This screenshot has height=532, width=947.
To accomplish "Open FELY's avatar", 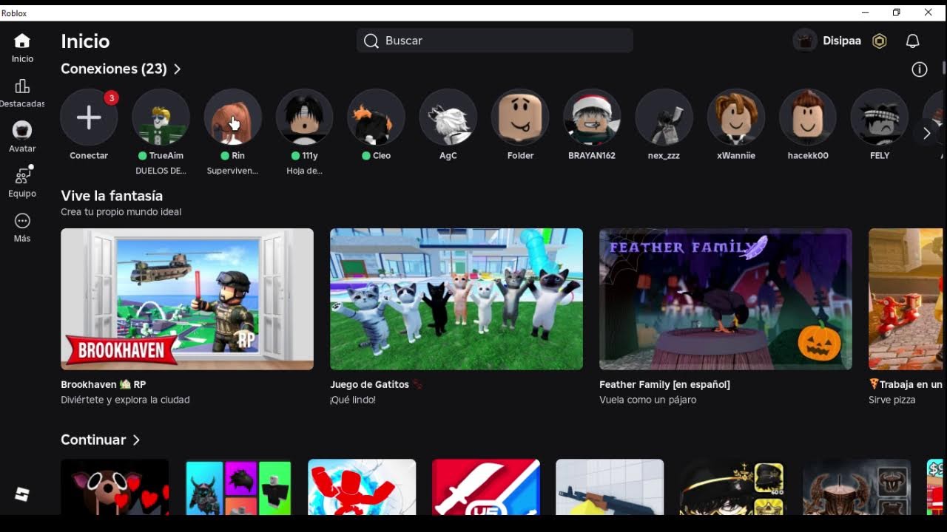I will pyautogui.click(x=880, y=117).
